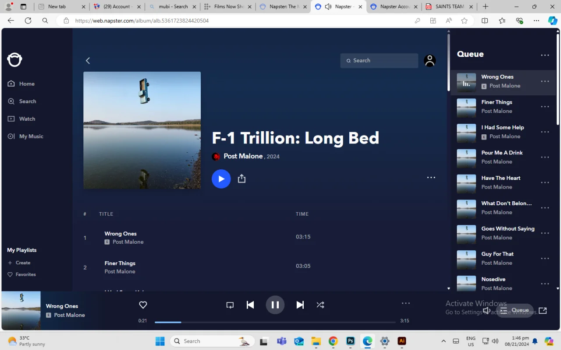Open the Post Malone artist link under album title

click(x=243, y=156)
